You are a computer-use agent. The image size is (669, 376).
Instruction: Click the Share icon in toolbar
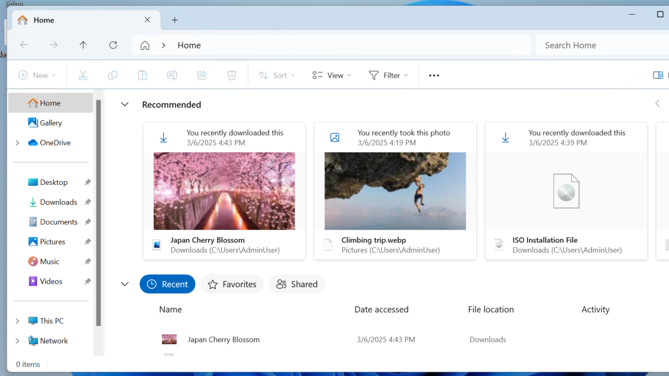click(x=202, y=75)
